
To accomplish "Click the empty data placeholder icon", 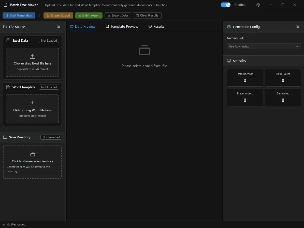I will pyautogui.click(x=144, y=50).
